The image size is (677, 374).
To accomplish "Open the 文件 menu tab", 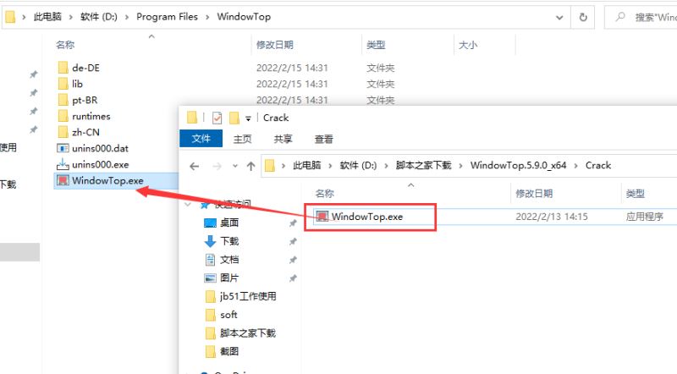I will 201,139.
